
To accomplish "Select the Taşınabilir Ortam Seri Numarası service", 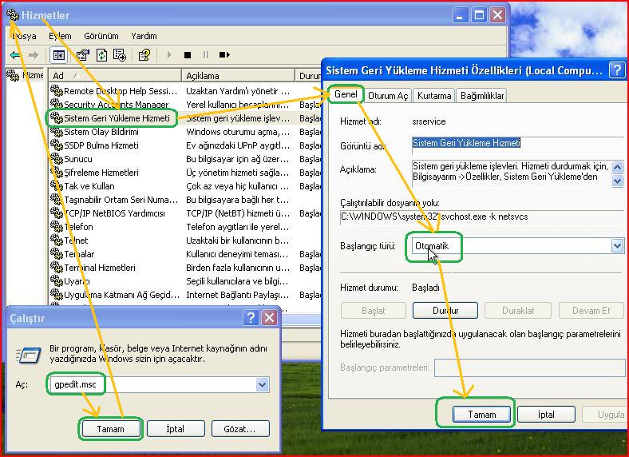I will coord(185,200).
